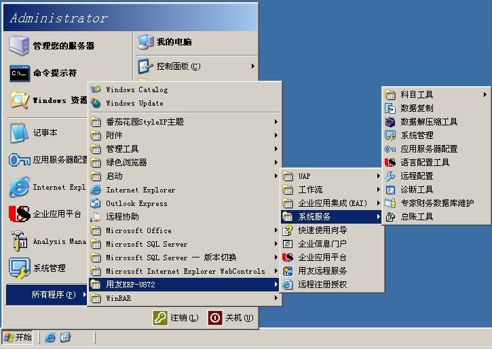This screenshot has width=492, height=349.
Task: Expand Microsoft Office folder
Action: 185,230
